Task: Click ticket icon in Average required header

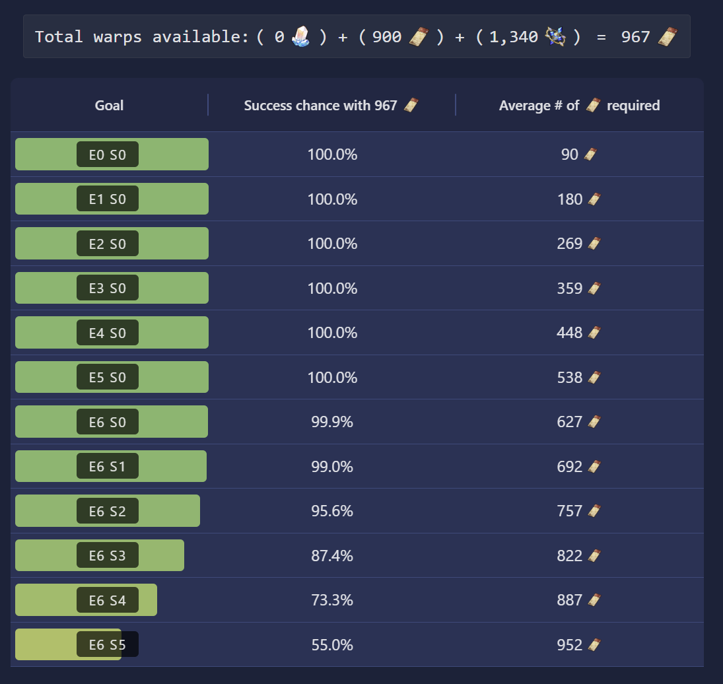Action: (x=593, y=105)
